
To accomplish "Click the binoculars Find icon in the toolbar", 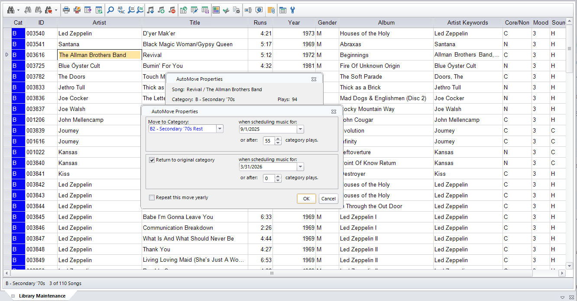I will click(x=11, y=10).
